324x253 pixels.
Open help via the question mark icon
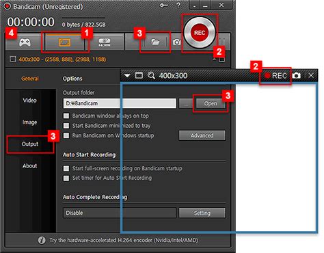click(x=178, y=5)
